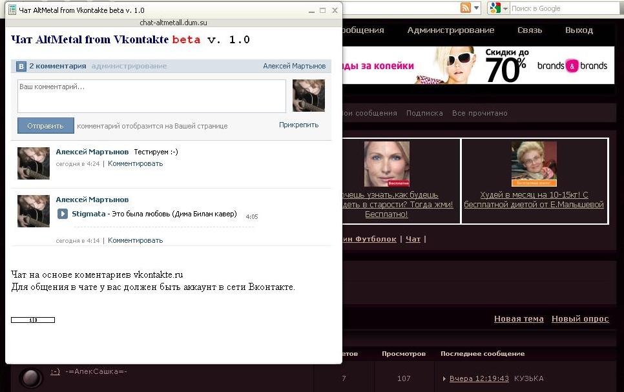Image resolution: width=624 pixels, height=392 pixels.
Task: Click the Малышева diet ad image
Action: pyautogui.click(x=534, y=164)
